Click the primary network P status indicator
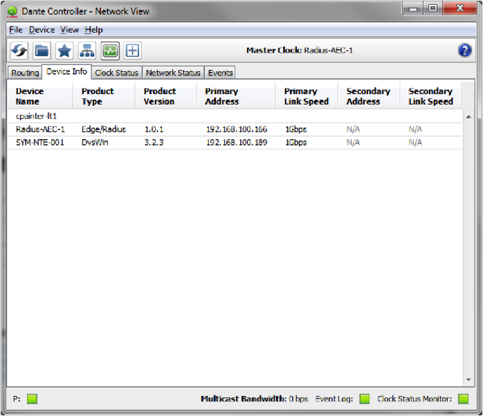483x416 pixels. tap(32, 399)
